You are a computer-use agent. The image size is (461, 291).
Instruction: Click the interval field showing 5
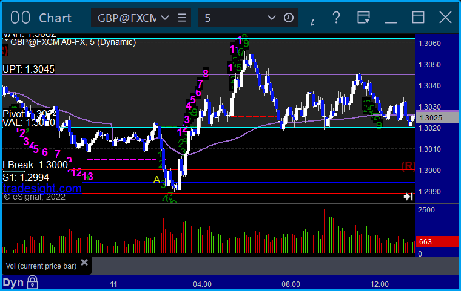click(231, 18)
